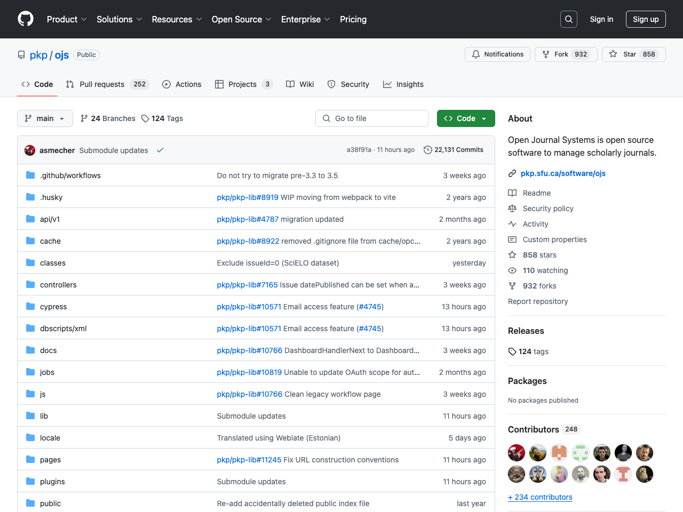Click the 'Exclude issueId=0 (SciELO dataset)' commit message
The width and height of the screenshot is (683, 512).
tap(278, 263)
